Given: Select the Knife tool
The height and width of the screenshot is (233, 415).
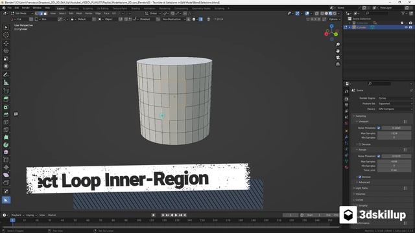Looking at the screenshot, I should pos(6,129).
